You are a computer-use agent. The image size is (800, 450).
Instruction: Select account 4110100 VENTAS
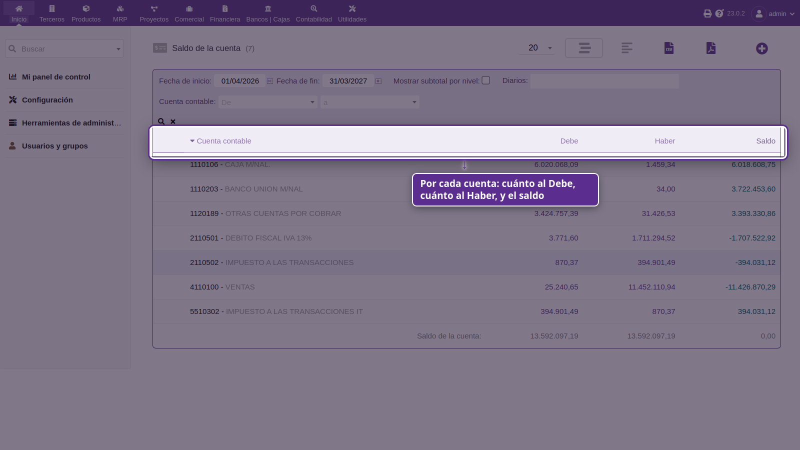point(466,287)
